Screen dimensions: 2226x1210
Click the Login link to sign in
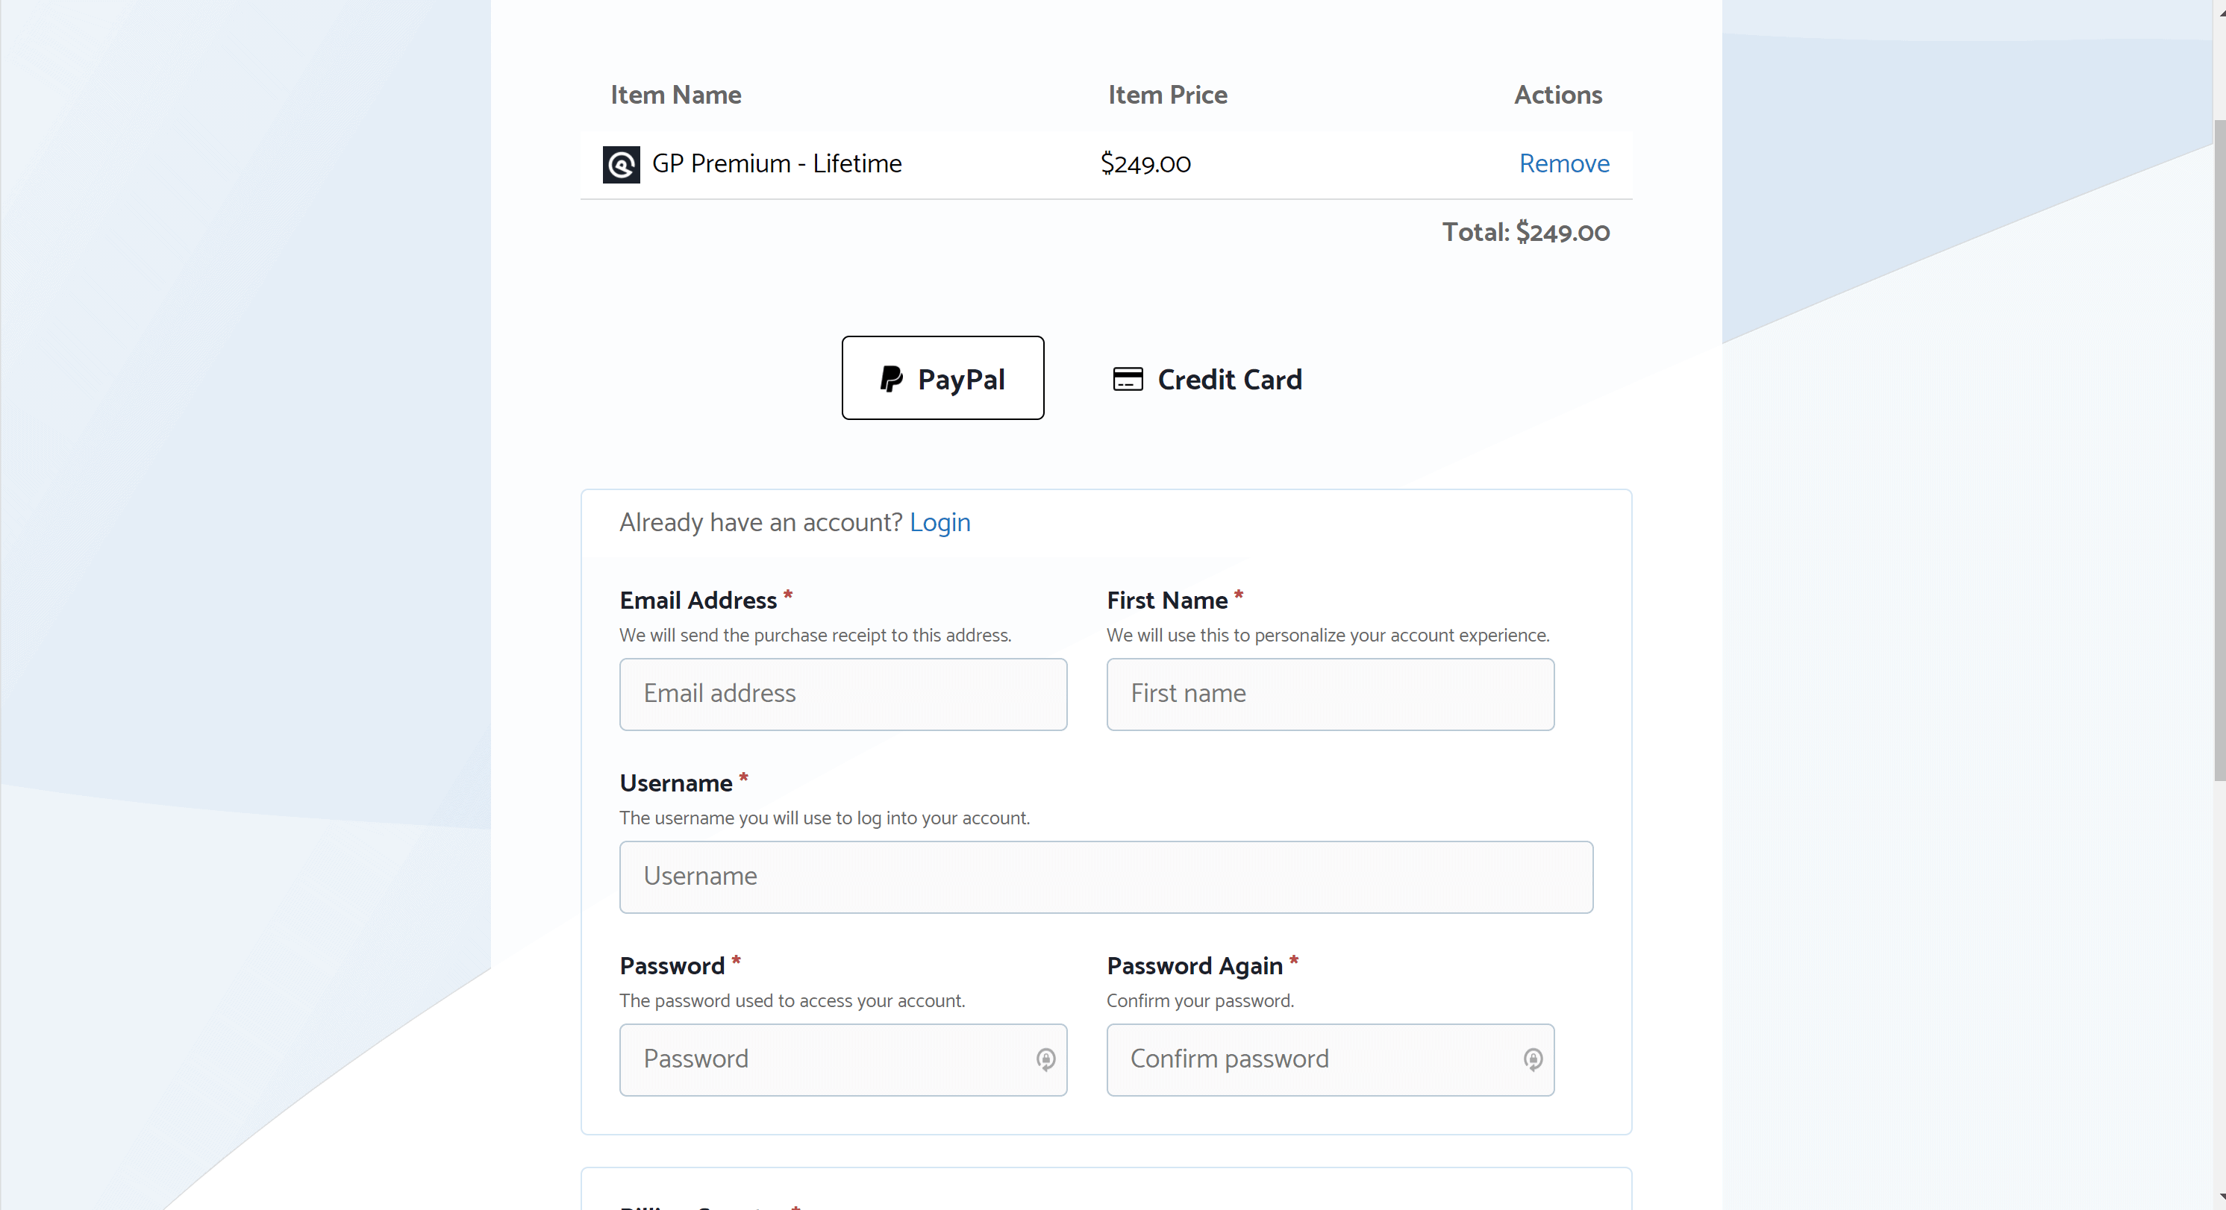click(940, 521)
